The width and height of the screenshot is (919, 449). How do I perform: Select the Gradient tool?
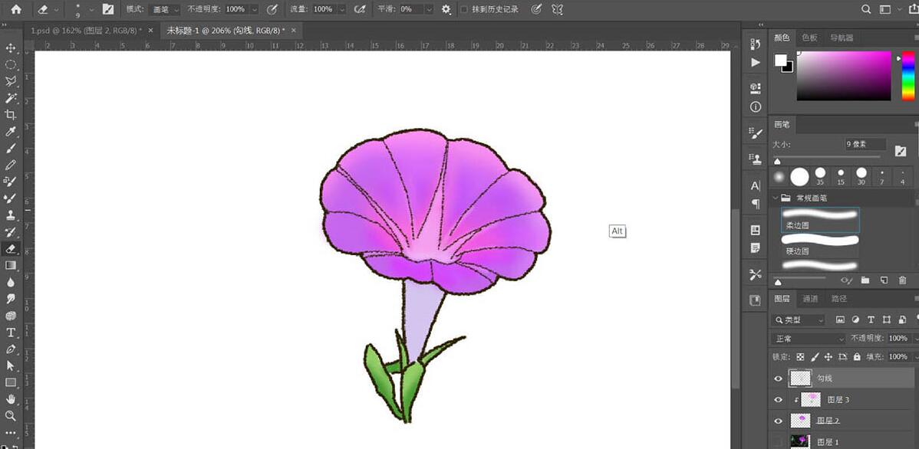[11, 266]
